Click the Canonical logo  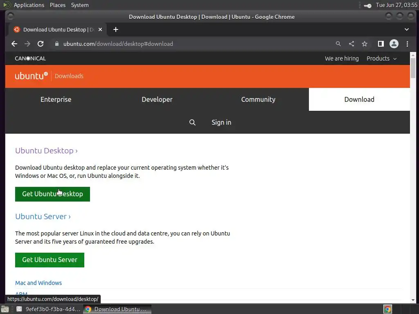(30, 58)
